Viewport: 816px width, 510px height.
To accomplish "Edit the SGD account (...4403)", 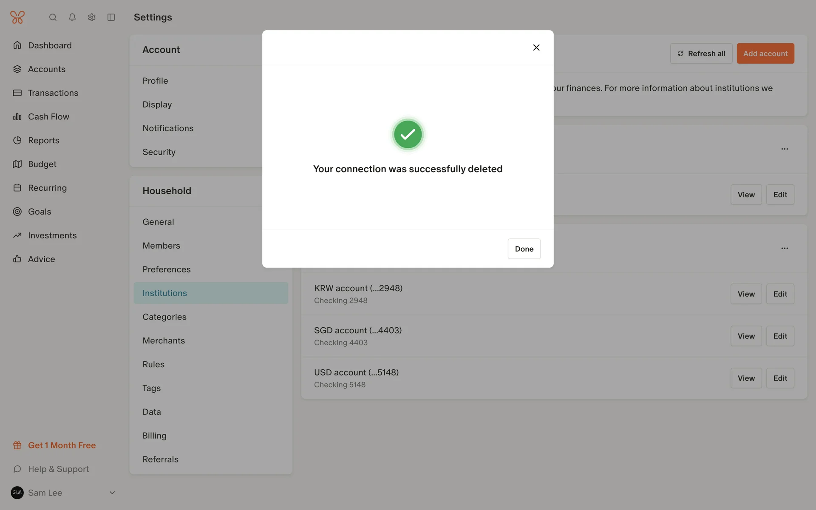I will pos(780,336).
